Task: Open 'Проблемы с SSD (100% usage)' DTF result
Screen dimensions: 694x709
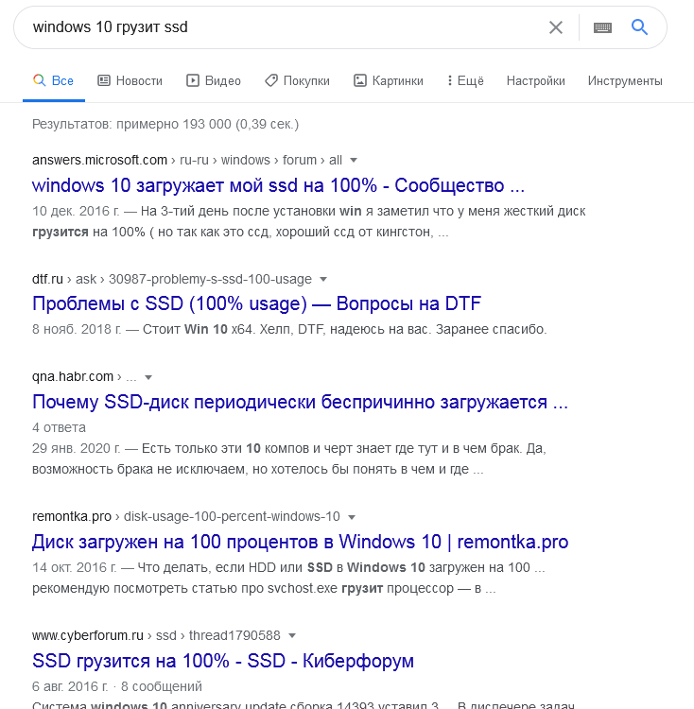Action: (x=256, y=303)
